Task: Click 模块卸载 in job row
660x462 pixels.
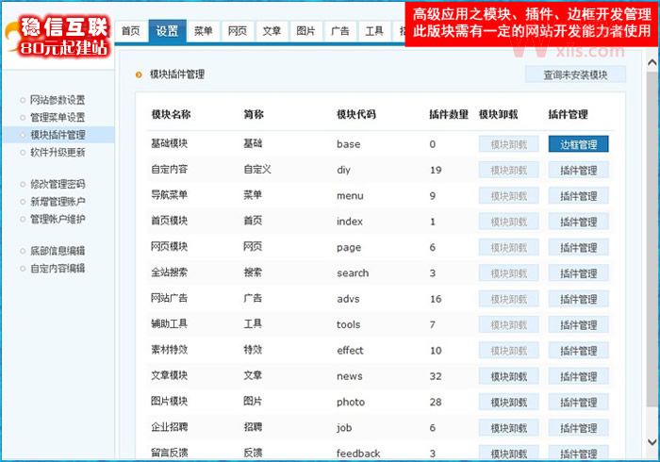Action: pyautogui.click(x=509, y=428)
